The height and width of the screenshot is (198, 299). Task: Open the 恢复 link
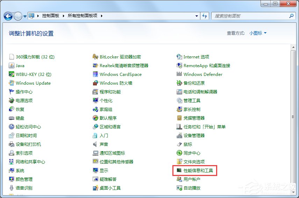20,109
